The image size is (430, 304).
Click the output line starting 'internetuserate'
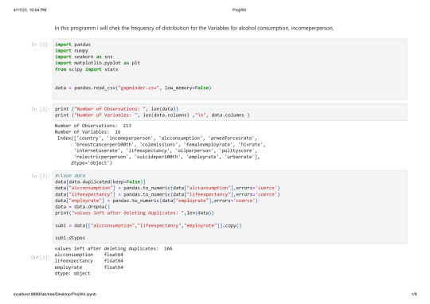click(166, 150)
